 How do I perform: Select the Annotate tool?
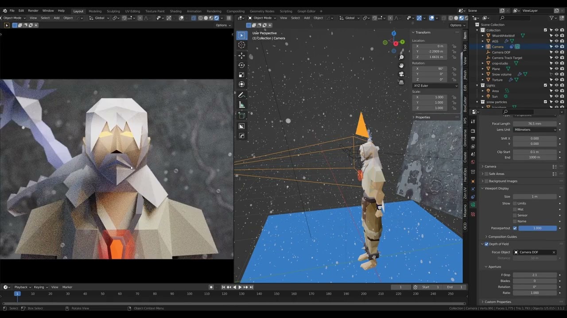241,95
